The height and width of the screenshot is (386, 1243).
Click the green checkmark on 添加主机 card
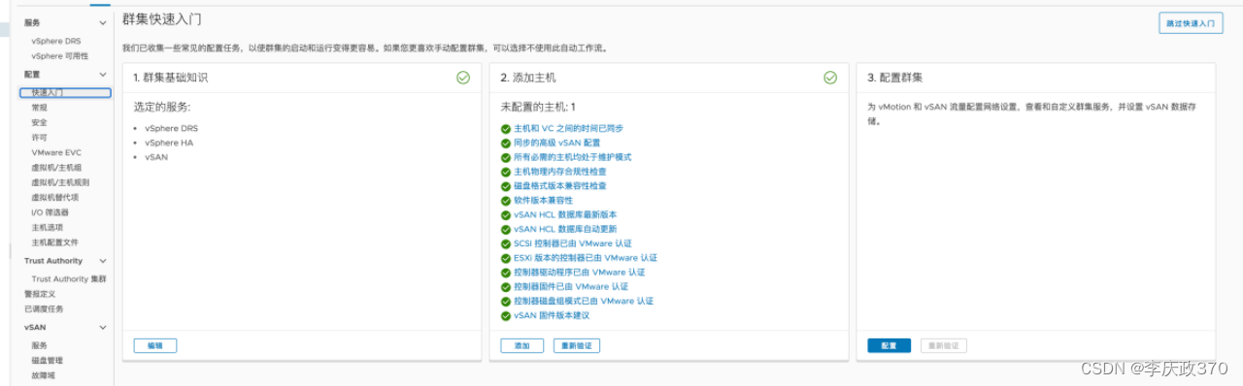(830, 78)
